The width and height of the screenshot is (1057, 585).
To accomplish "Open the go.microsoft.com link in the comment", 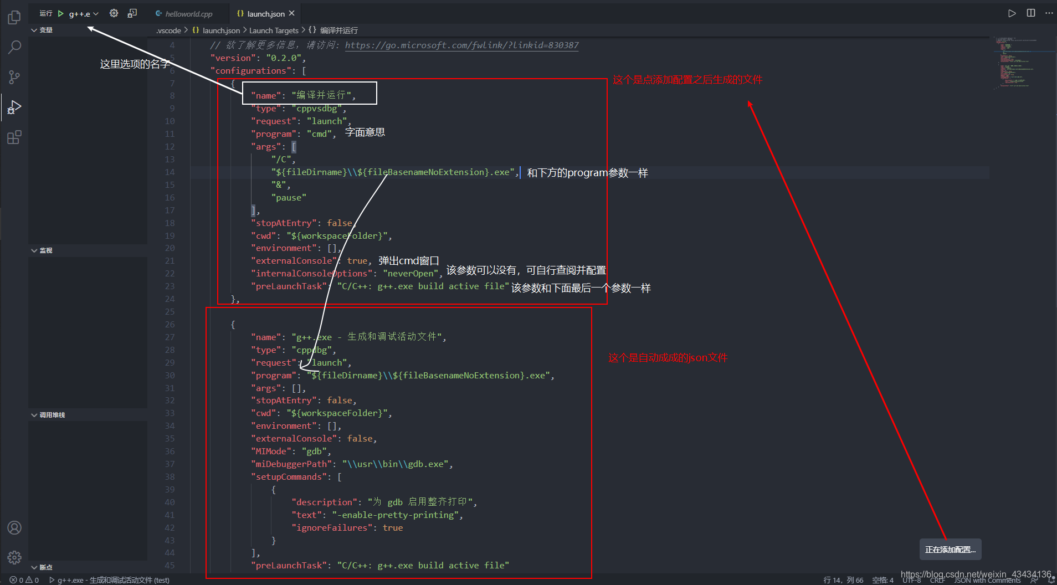I will [x=461, y=45].
